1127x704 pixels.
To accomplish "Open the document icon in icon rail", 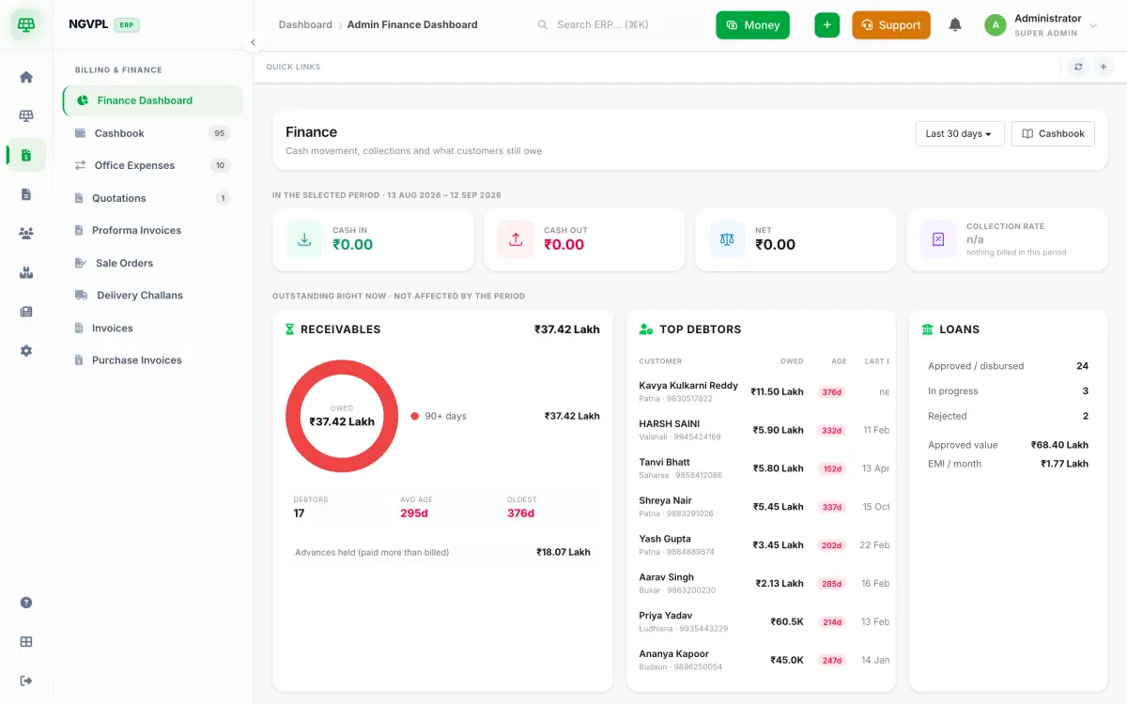I will (x=26, y=194).
